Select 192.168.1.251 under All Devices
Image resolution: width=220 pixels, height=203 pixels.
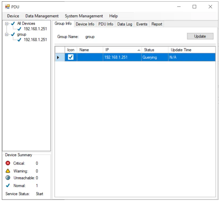coord(35,29)
